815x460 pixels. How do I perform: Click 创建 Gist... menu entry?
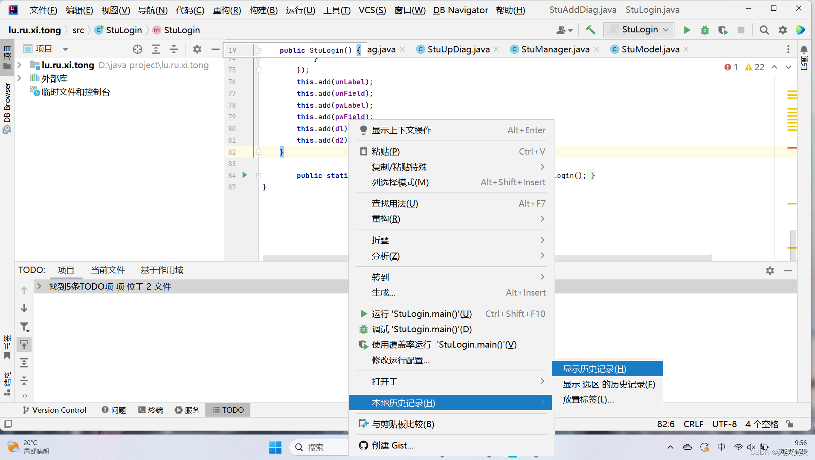click(x=451, y=446)
